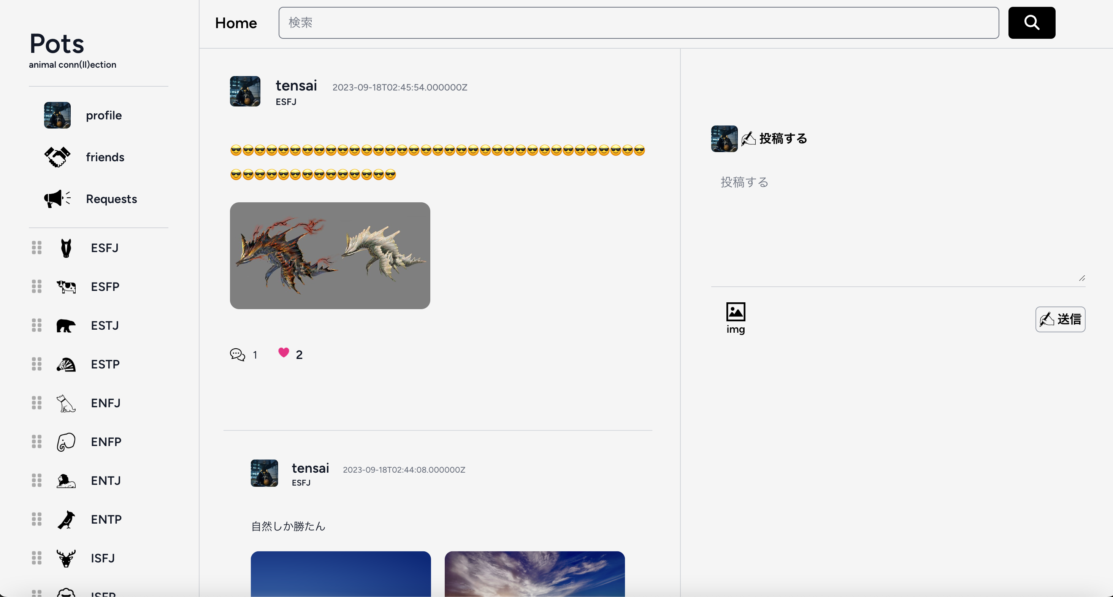This screenshot has width=1113, height=597.
Task: Click the avatar next to 投稿する heading
Action: [724, 139]
